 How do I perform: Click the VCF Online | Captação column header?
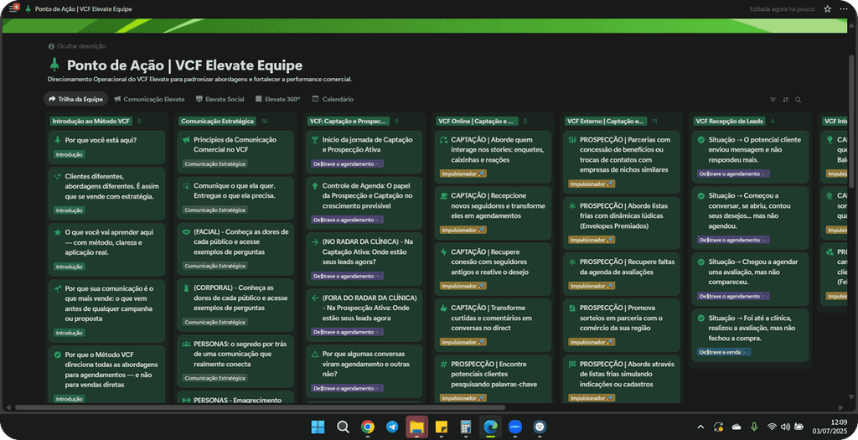[x=477, y=121]
